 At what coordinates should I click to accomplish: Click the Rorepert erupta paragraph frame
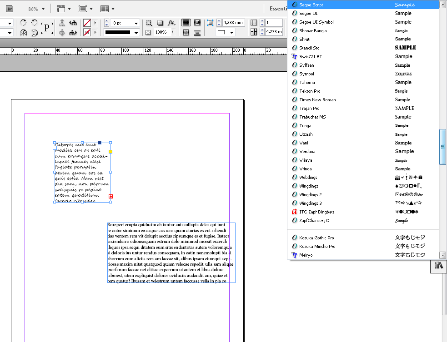(171, 253)
